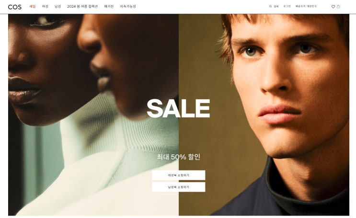This screenshot has width=356, height=218.
Task: Click the 검색 search text
Action: click(276, 6)
